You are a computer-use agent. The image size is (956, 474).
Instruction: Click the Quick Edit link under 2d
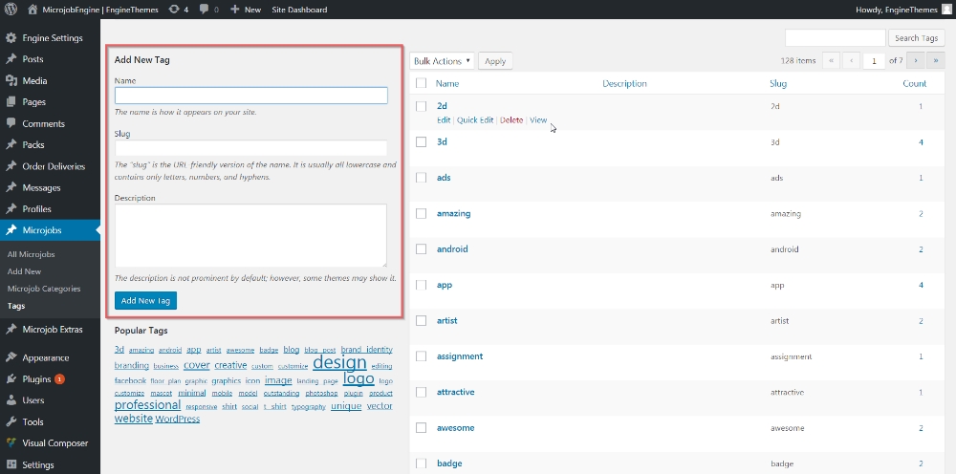pyautogui.click(x=475, y=120)
